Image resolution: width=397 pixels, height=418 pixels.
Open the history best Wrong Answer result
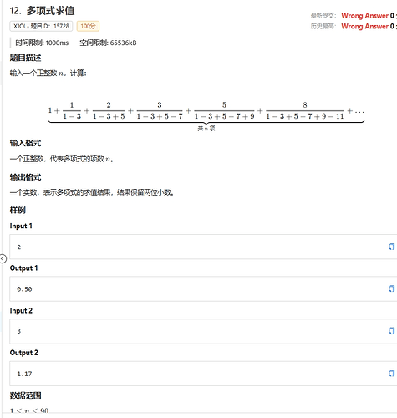364,26
